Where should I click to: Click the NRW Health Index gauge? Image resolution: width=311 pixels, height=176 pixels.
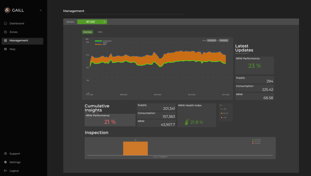coord(187,122)
